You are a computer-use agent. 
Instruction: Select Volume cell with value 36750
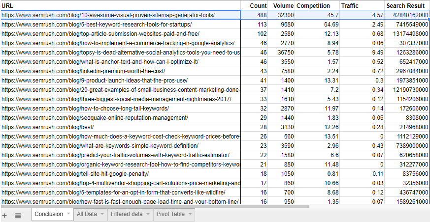pyautogui.click(x=281, y=53)
